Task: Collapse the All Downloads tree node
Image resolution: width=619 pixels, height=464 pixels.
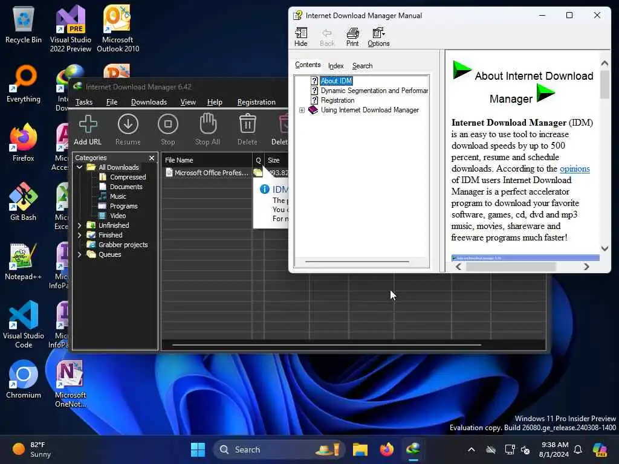Action: coord(79,167)
